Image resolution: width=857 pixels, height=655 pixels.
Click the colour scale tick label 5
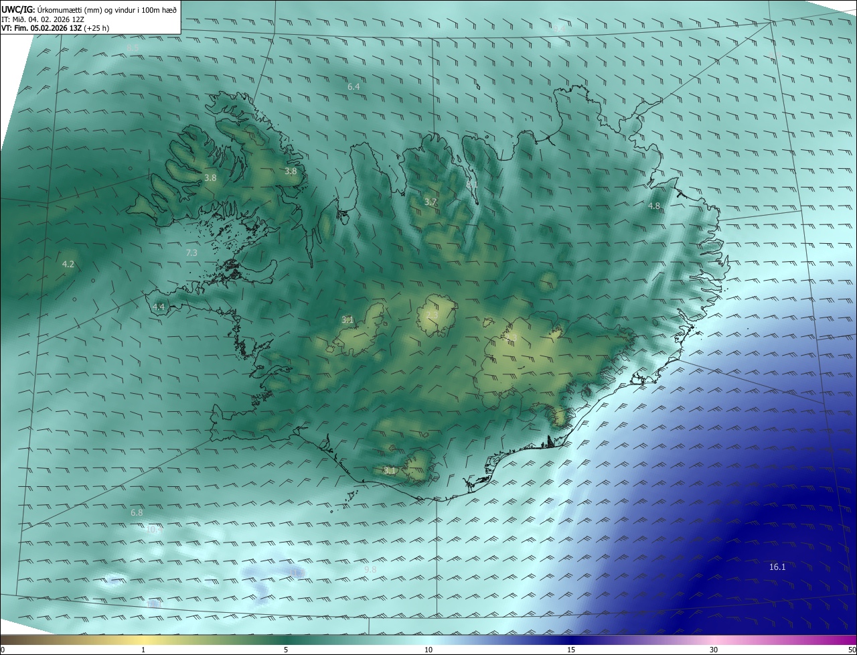tap(286, 650)
